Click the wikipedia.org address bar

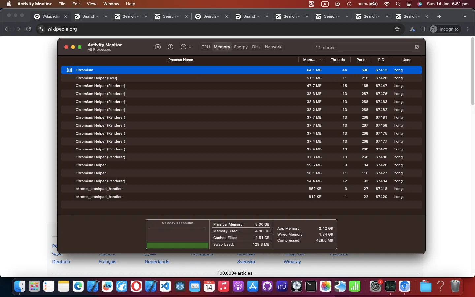(218, 29)
